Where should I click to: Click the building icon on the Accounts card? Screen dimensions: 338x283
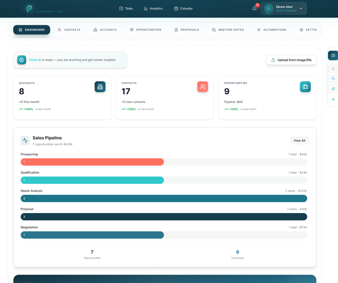click(x=100, y=87)
